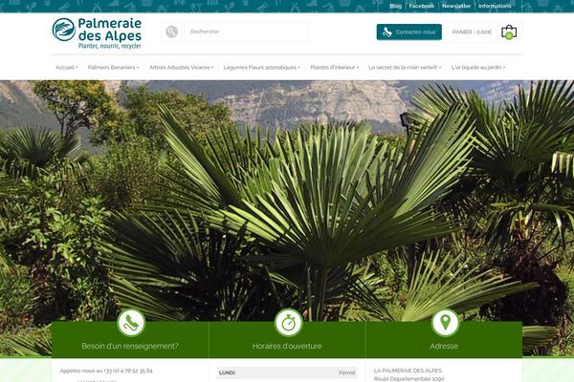Expand the Palmiers Bananiers menu
This screenshot has width=574, height=382.
pos(113,67)
